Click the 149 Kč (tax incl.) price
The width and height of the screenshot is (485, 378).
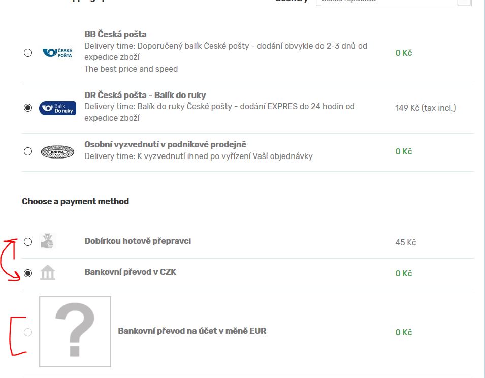pyautogui.click(x=425, y=108)
